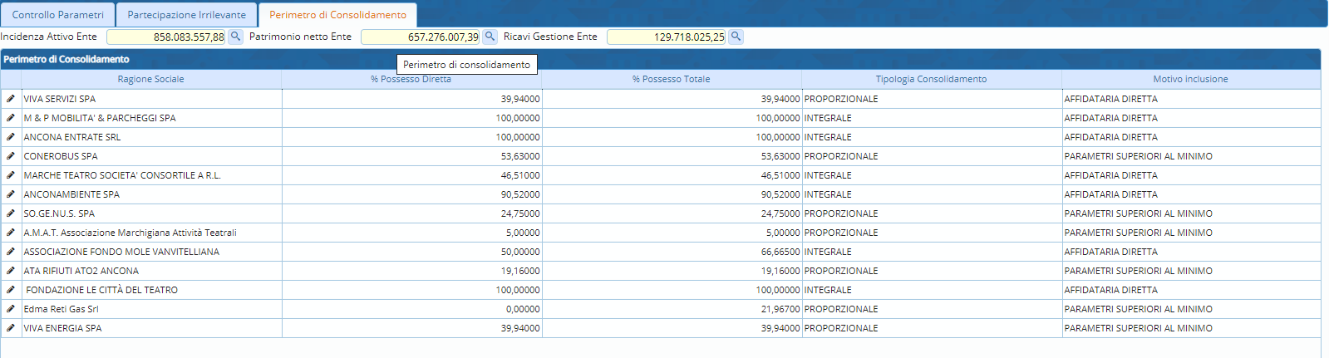Viewport: 1329px width, 358px height.
Task: Click the % Possesso Totale column header
Action: [x=671, y=80]
